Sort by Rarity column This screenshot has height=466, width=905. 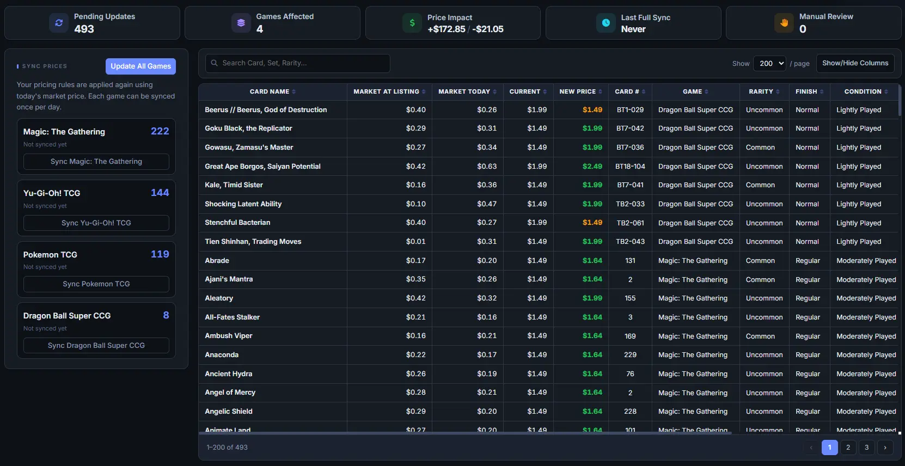(765, 91)
